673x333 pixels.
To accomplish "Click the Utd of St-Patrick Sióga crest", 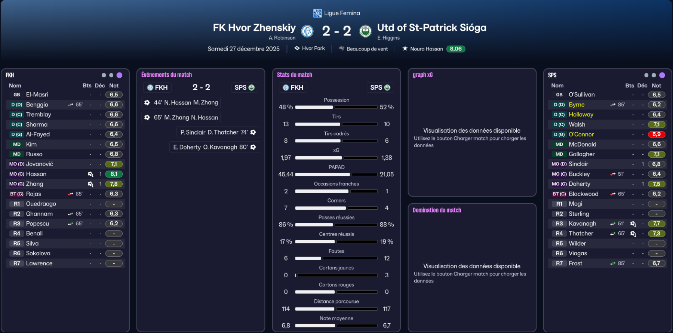I will (365, 31).
